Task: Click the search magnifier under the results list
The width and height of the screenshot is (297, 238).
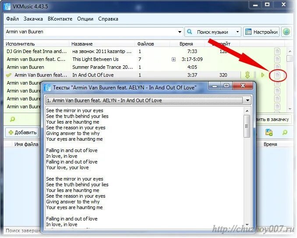Action: click(13, 119)
